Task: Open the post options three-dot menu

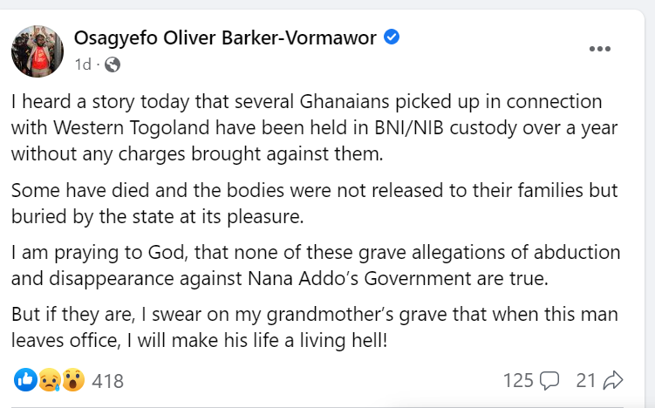Action: coord(600,49)
